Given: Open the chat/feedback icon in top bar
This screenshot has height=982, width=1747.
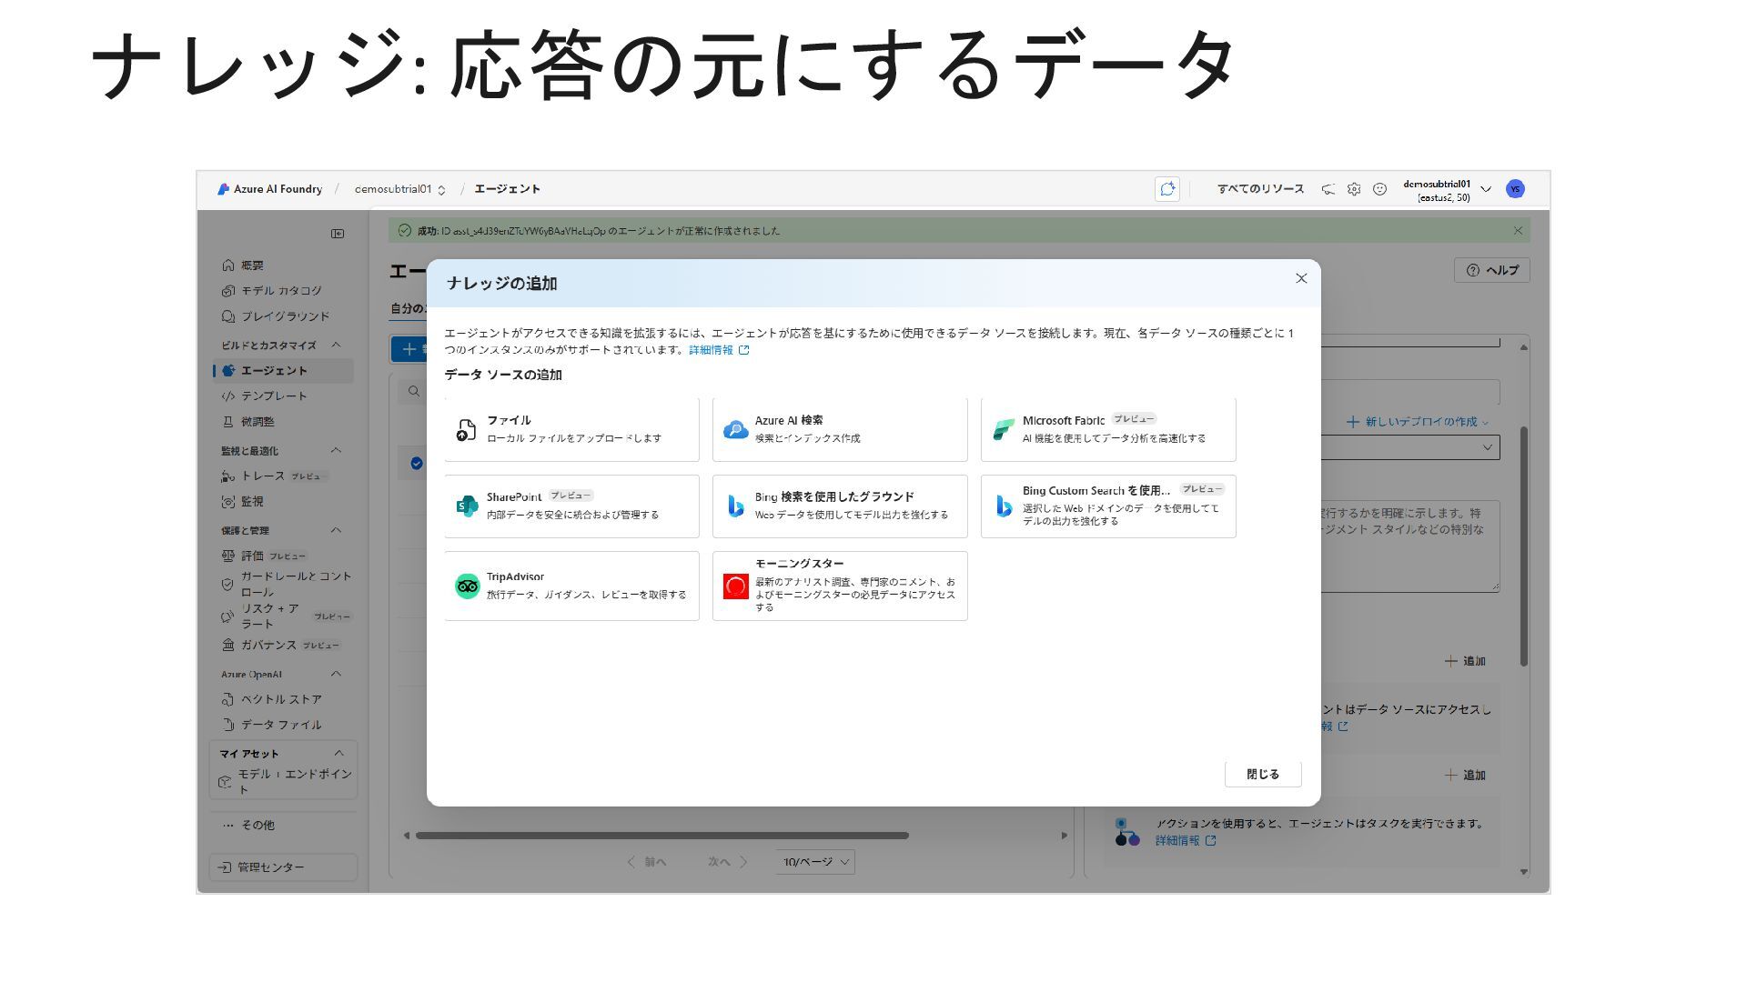Looking at the screenshot, I should click(1167, 189).
